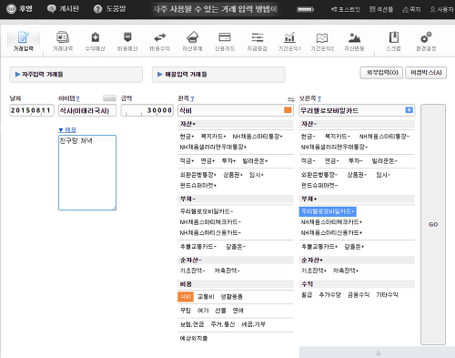Image resolution: width=455 pixels, height=358 pixels.
Task: Click the 금액 amount input field
Action: click(147, 110)
